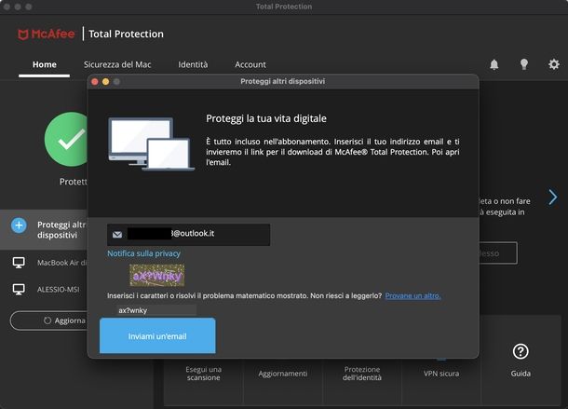This screenshot has height=409, width=568.
Task: Open the tips lightbulb icon
Action: 524,64
